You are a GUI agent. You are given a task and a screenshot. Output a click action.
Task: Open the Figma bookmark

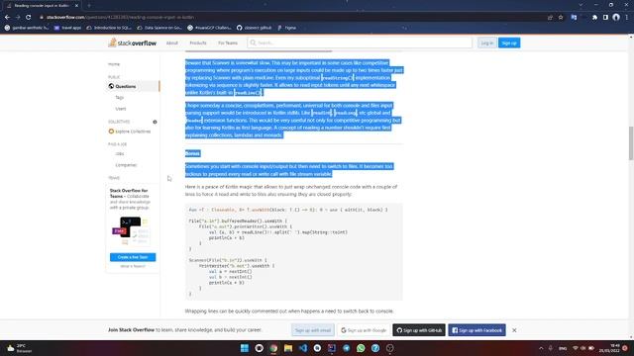(286, 28)
